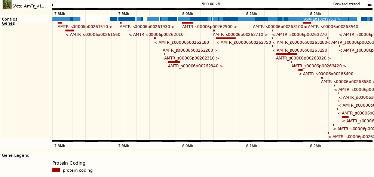Click red gene bar above AMTR_s00006p00262500
This screenshot has height=177, width=374.
[x=188, y=23]
